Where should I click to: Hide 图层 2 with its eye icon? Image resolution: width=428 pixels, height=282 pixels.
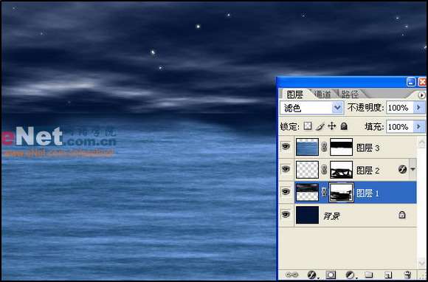click(x=286, y=169)
